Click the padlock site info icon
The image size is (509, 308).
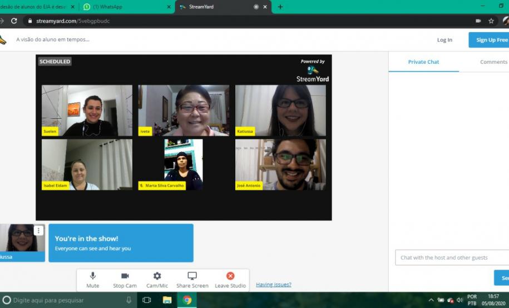click(x=30, y=21)
